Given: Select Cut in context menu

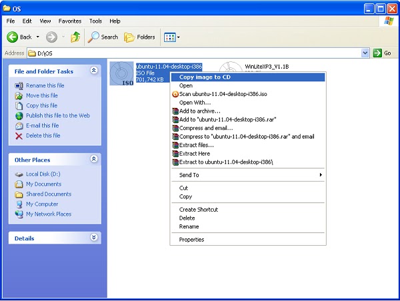Looking at the screenshot, I should pyautogui.click(x=248, y=188).
